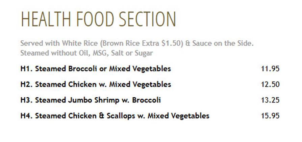Click the 13.25 price
302x142 pixels.
click(270, 100)
